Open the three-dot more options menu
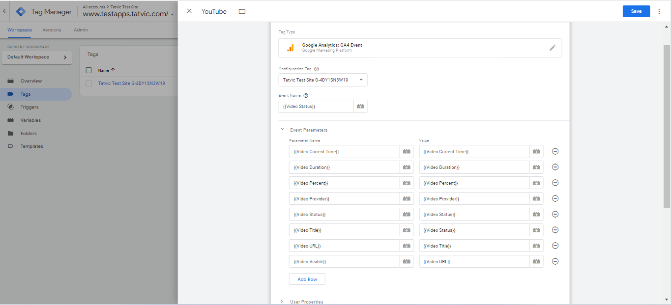The width and height of the screenshot is (671, 305). point(659,11)
